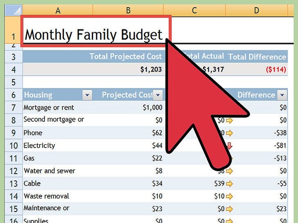This screenshot has width=298, height=223.
Task: Select column A header
Action: [x=58, y=10]
